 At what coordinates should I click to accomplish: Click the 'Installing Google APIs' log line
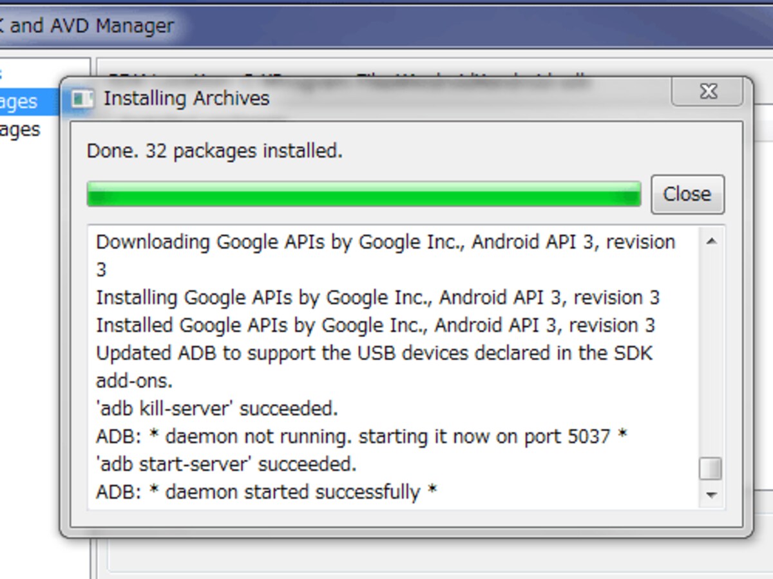[378, 298]
